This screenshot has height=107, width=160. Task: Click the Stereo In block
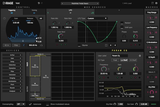pos(40,54)
